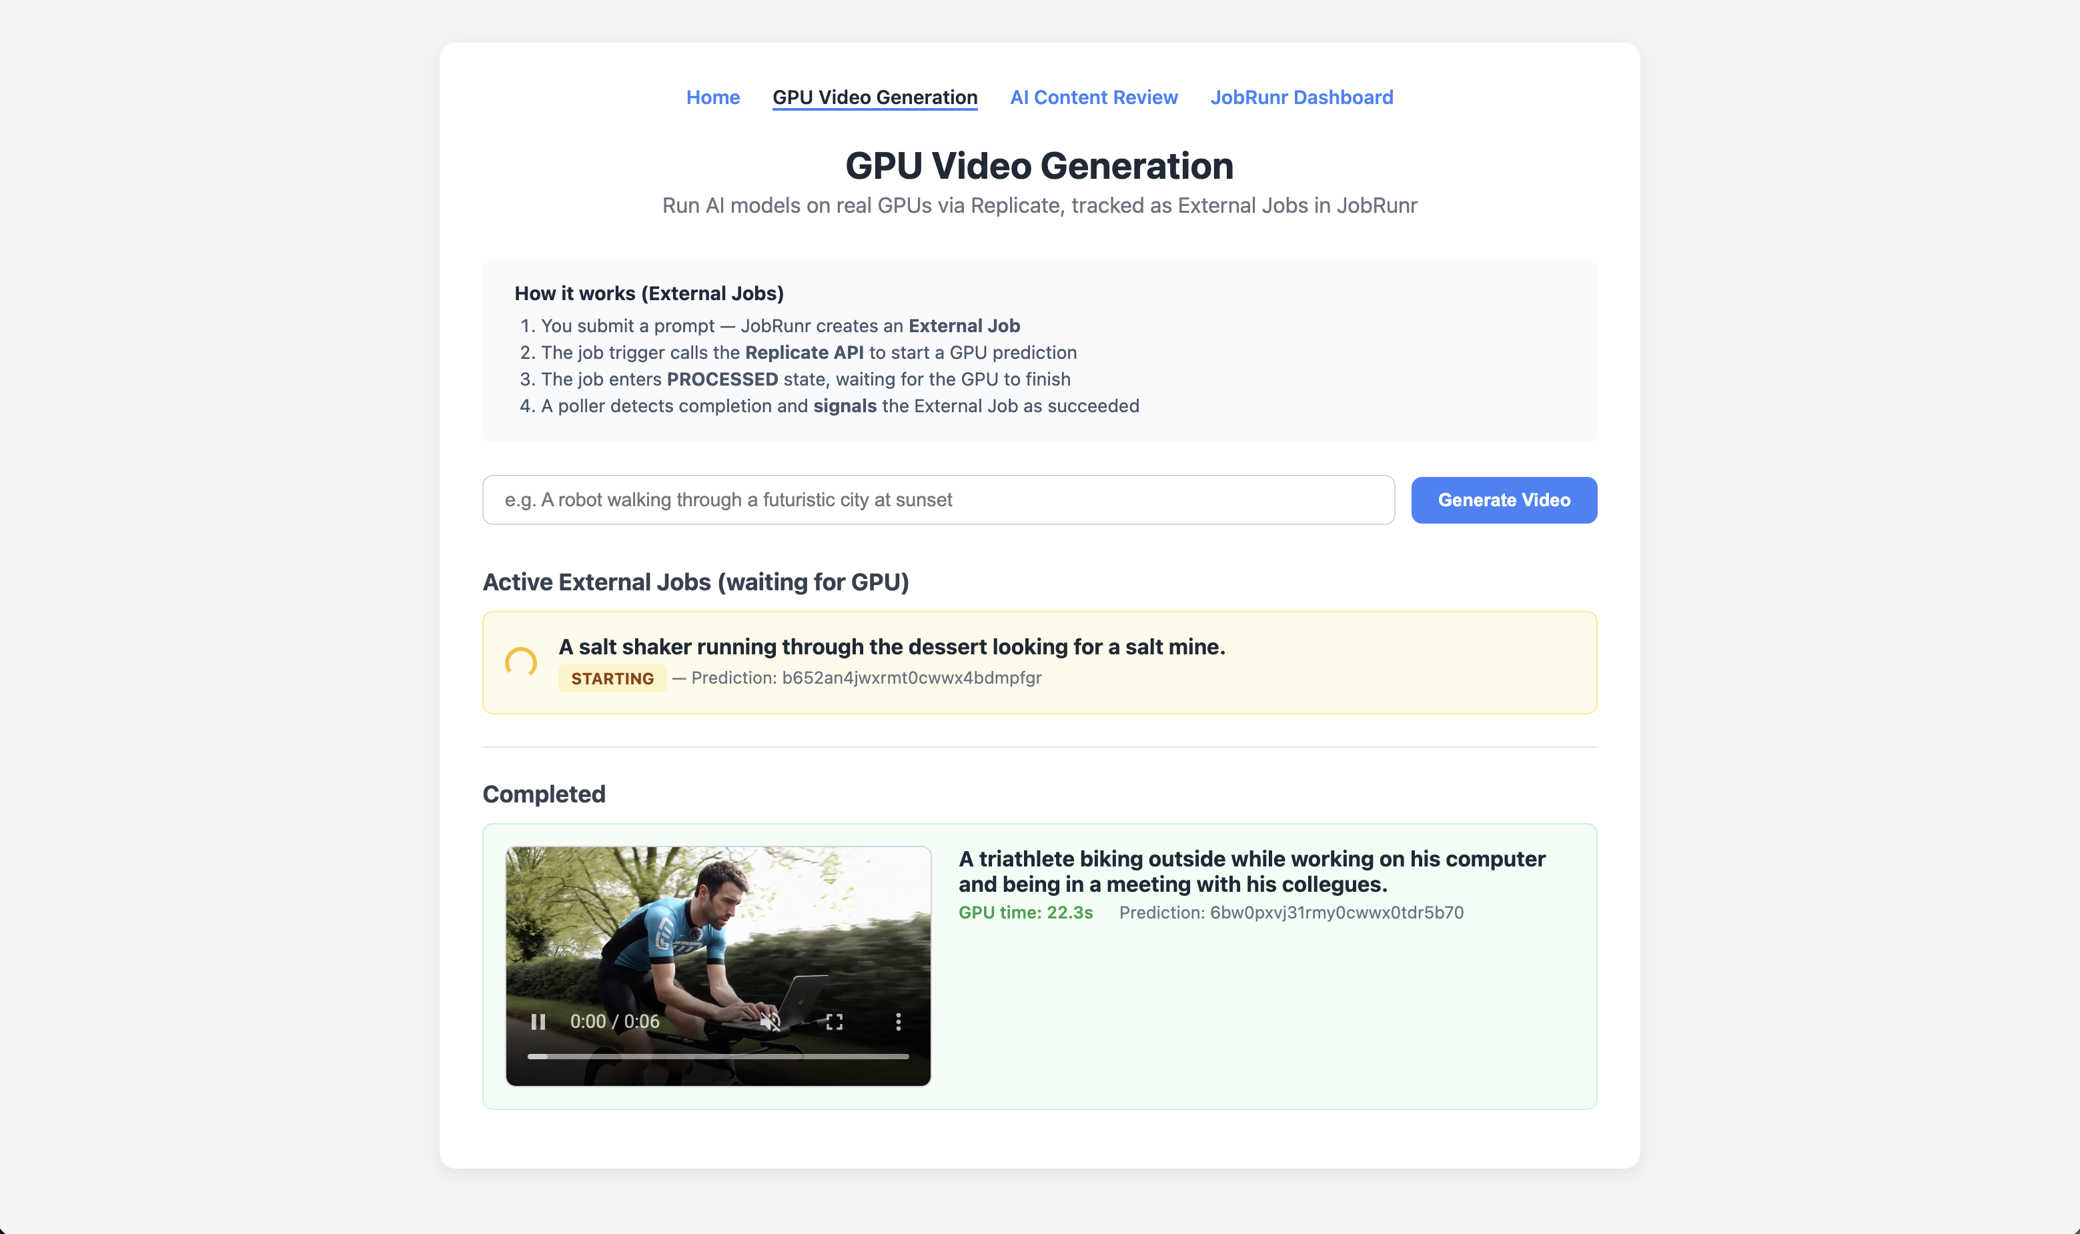Click the triathlete biking prompt title
Viewport: 2080px width, 1234px height.
(x=1251, y=870)
